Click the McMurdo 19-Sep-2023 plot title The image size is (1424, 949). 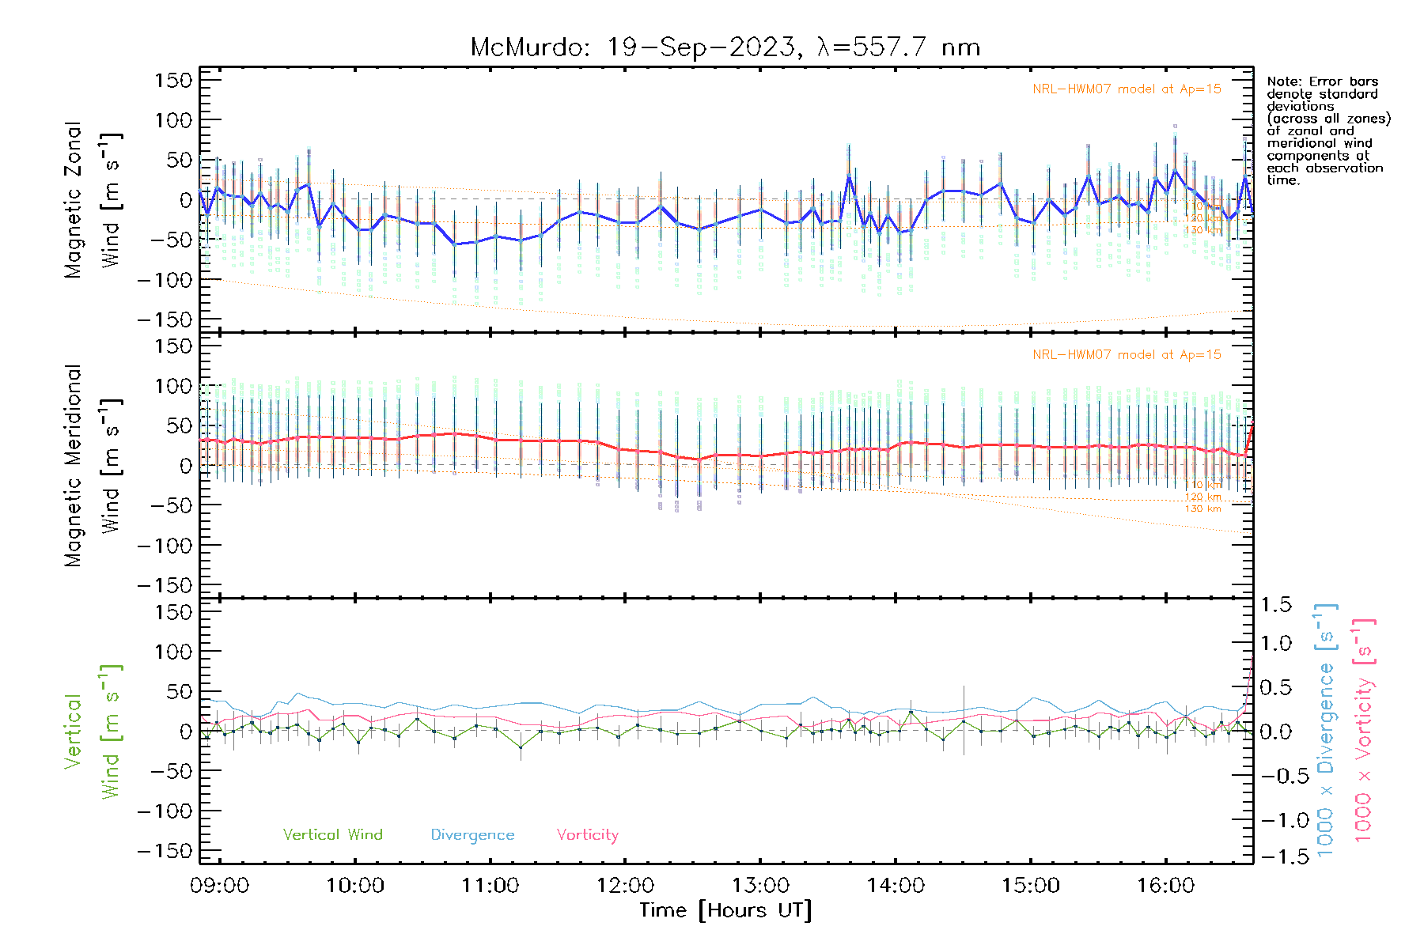pyautogui.click(x=725, y=47)
